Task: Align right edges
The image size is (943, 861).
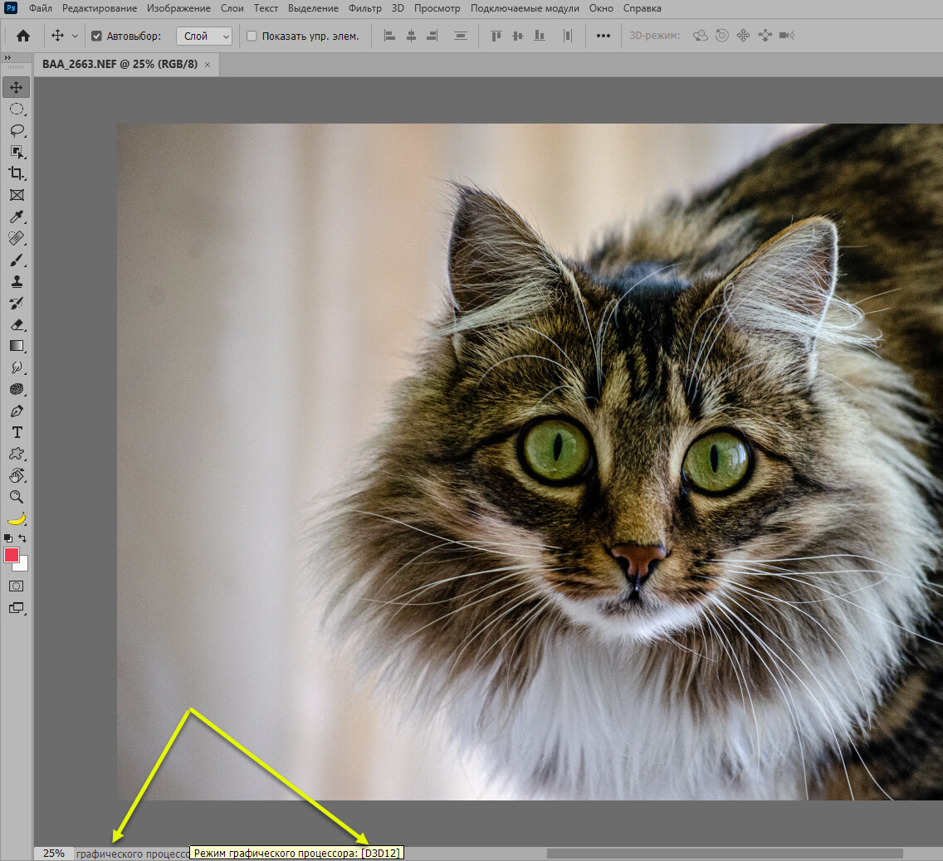Action: pyautogui.click(x=432, y=36)
